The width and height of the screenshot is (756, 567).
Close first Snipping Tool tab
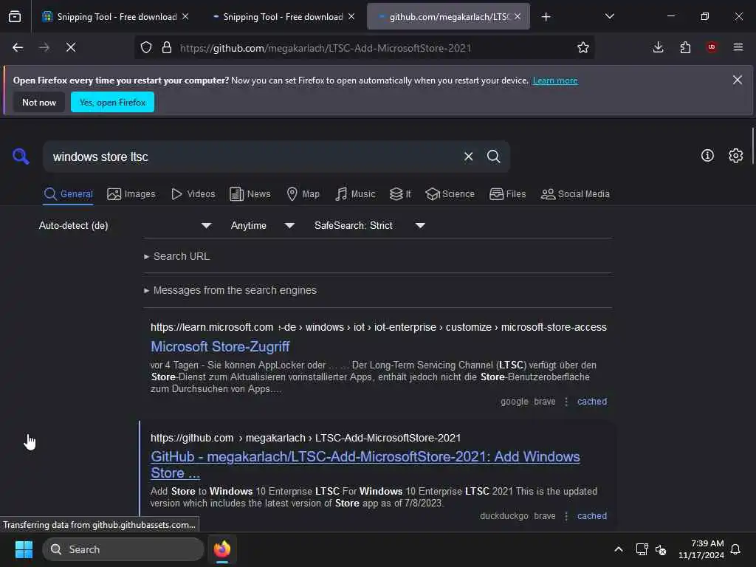(x=185, y=16)
